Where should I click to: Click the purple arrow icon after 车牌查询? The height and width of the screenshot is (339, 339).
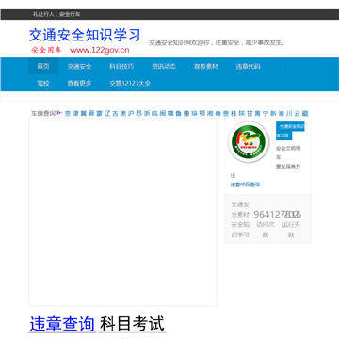tap(58, 113)
